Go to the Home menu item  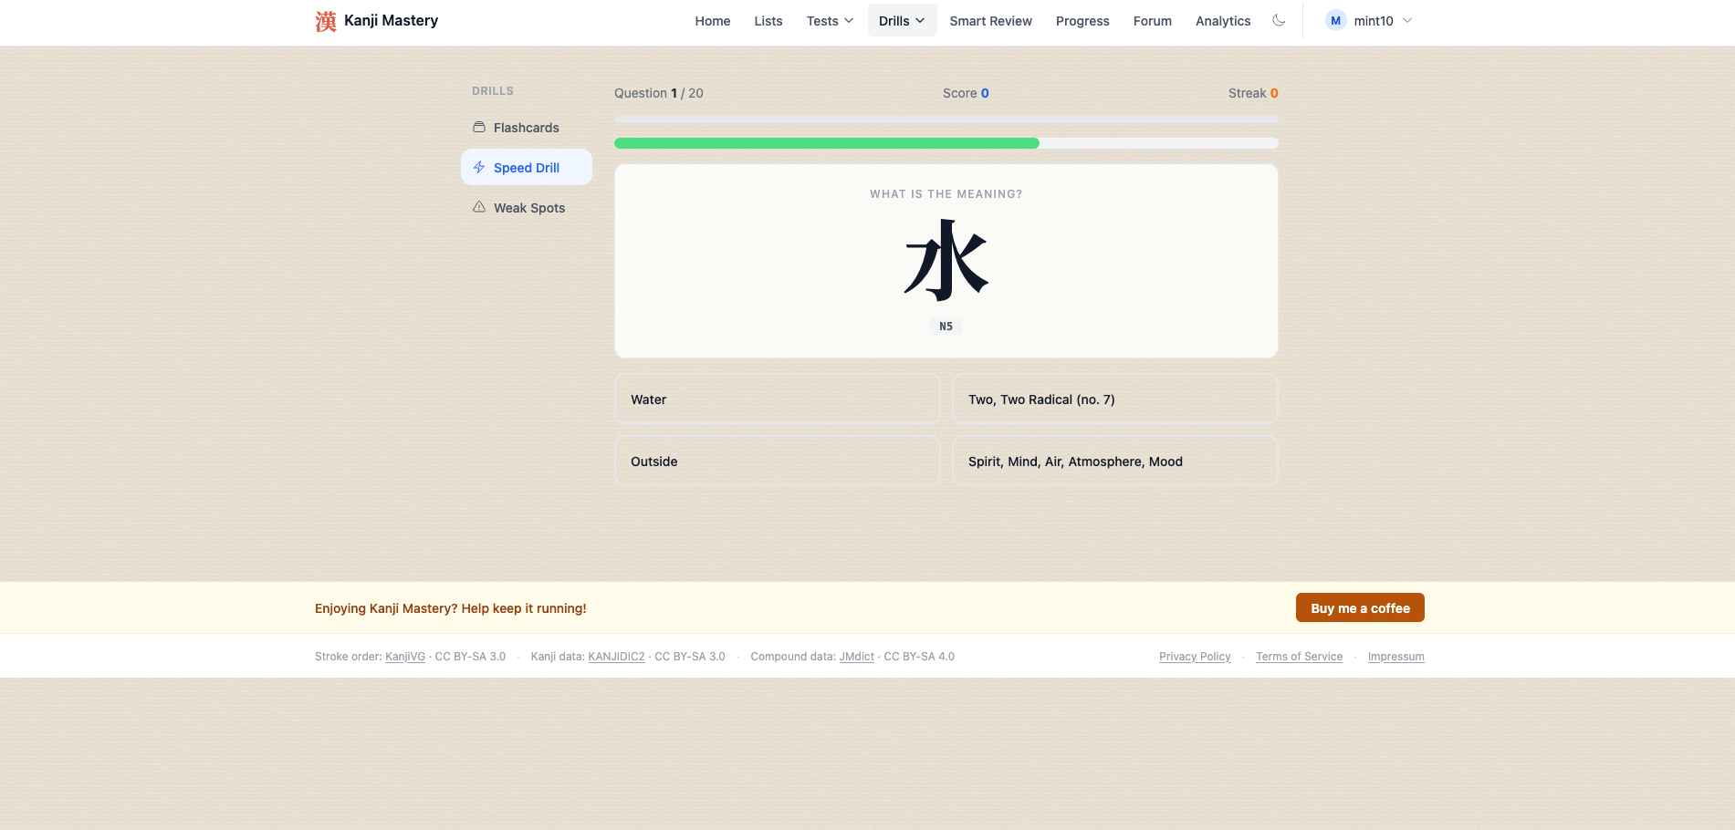click(712, 21)
